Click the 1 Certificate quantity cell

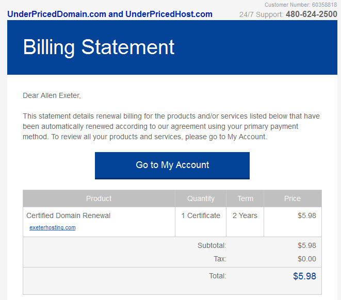201,215
